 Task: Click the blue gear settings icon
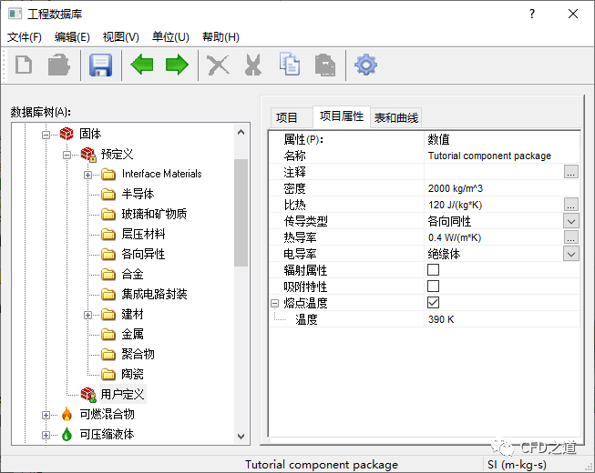coord(365,65)
